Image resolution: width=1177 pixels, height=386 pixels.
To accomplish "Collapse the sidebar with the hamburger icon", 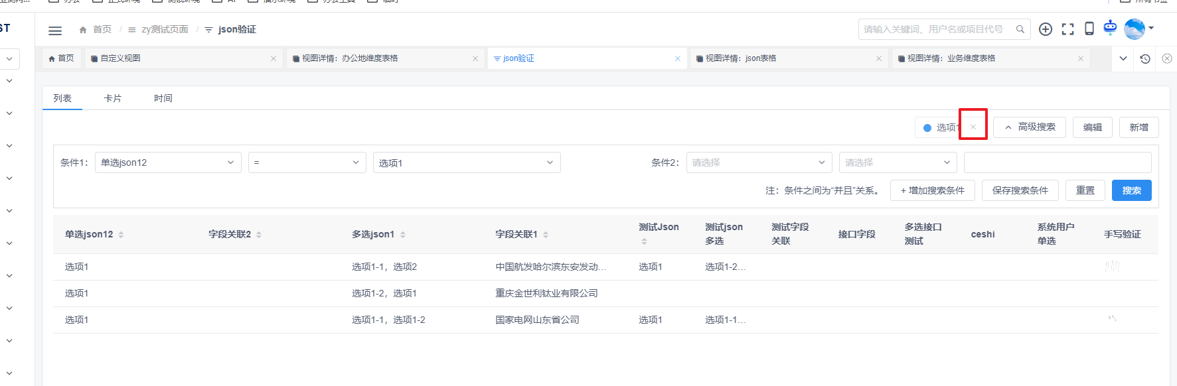I will pyautogui.click(x=55, y=30).
